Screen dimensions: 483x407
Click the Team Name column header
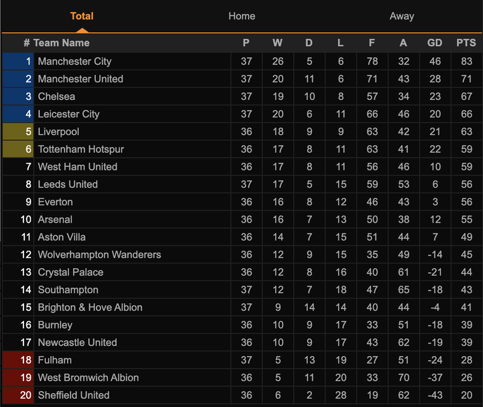point(61,43)
